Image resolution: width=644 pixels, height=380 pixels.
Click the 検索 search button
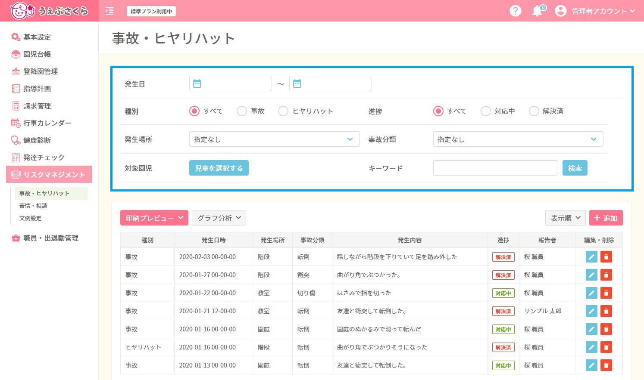click(x=575, y=168)
